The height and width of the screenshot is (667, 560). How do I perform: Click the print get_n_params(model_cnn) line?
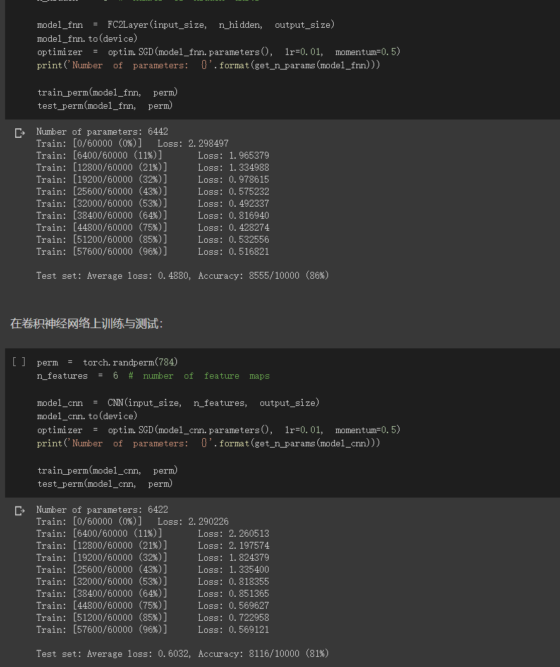pyautogui.click(x=208, y=443)
